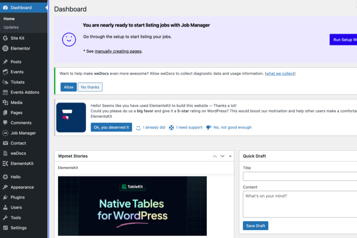This screenshot has height=238, width=357.
Task: Click the Job Manager smiley face graphic
Action: click(69, 40)
